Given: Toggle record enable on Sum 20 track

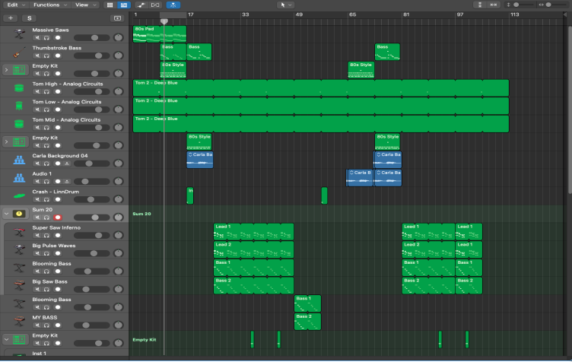Looking at the screenshot, I should (x=58, y=218).
